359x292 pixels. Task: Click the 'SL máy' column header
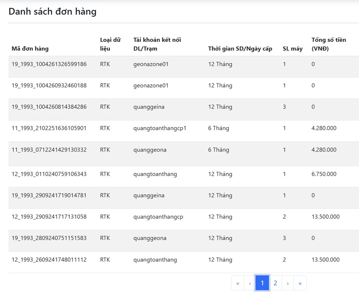click(x=293, y=49)
